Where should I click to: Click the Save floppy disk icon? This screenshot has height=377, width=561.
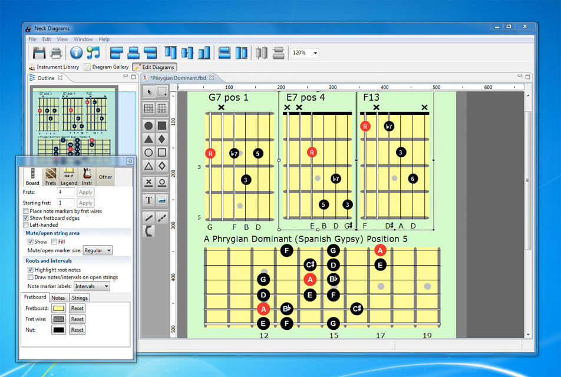(39, 53)
